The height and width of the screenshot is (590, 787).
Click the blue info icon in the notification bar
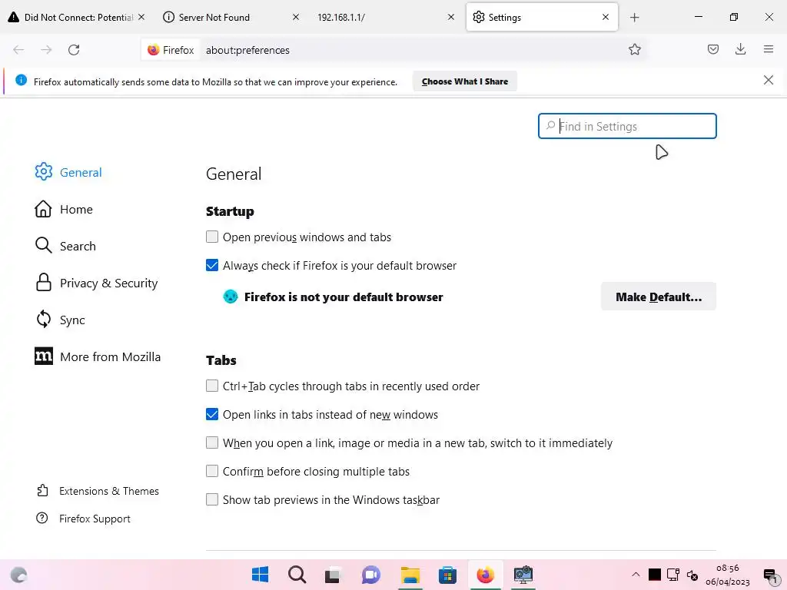tap(21, 80)
